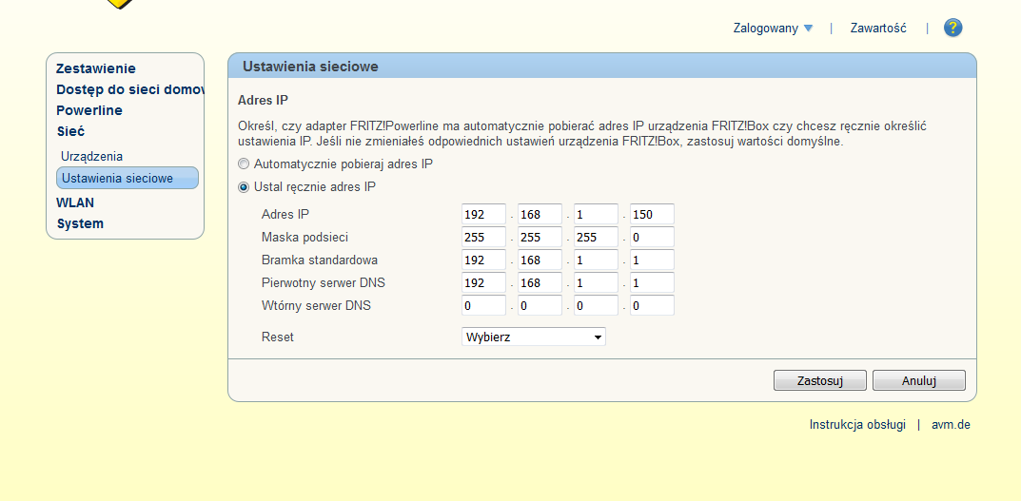The height and width of the screenshot is (501, 1021).
Task: Click the Zawartość link in header
Action: point(878,29)
